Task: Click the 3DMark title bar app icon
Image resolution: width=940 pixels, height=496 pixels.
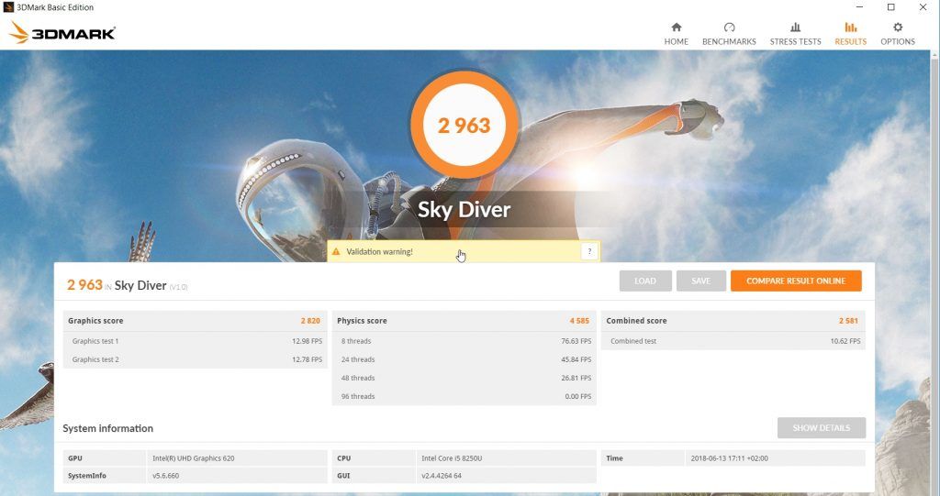Action: [7, 7]
